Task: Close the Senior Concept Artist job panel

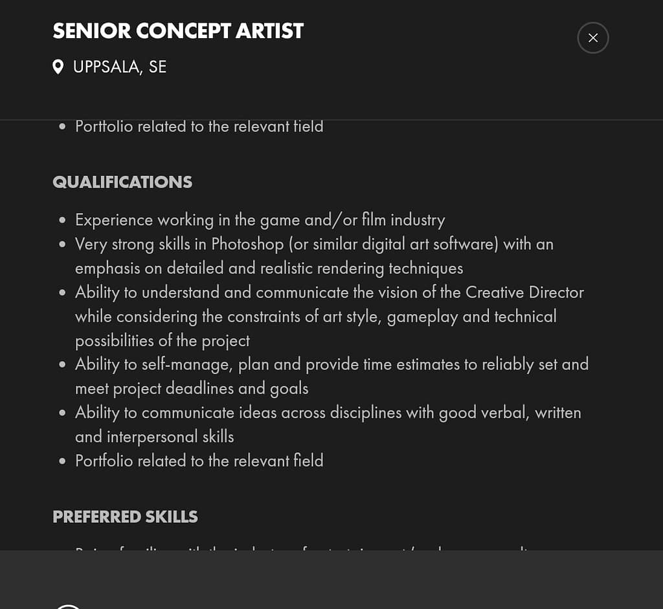Action: [x=592, y=38]
